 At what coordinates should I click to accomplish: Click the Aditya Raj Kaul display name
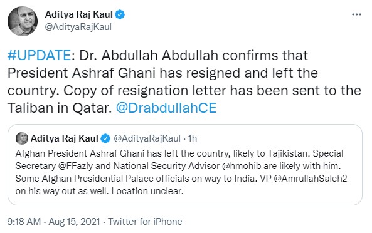pyautogui.click(x=79, y=14)
